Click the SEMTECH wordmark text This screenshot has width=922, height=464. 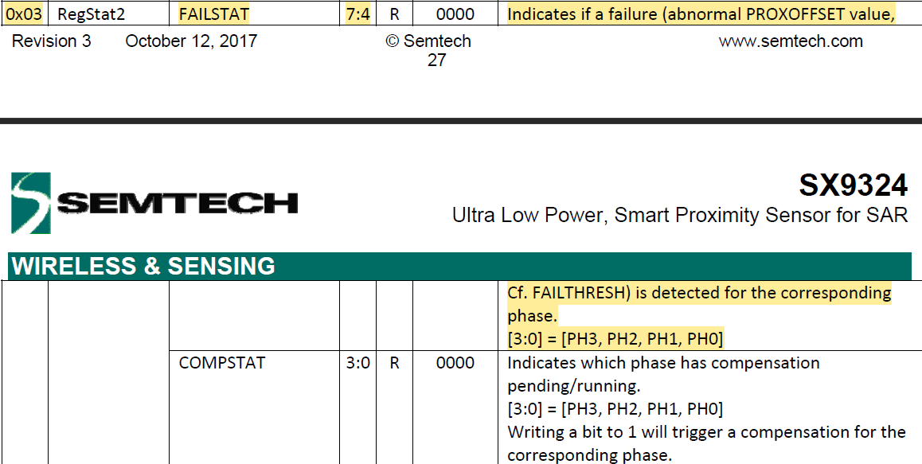pyautogui.click(x=177, y=204)
